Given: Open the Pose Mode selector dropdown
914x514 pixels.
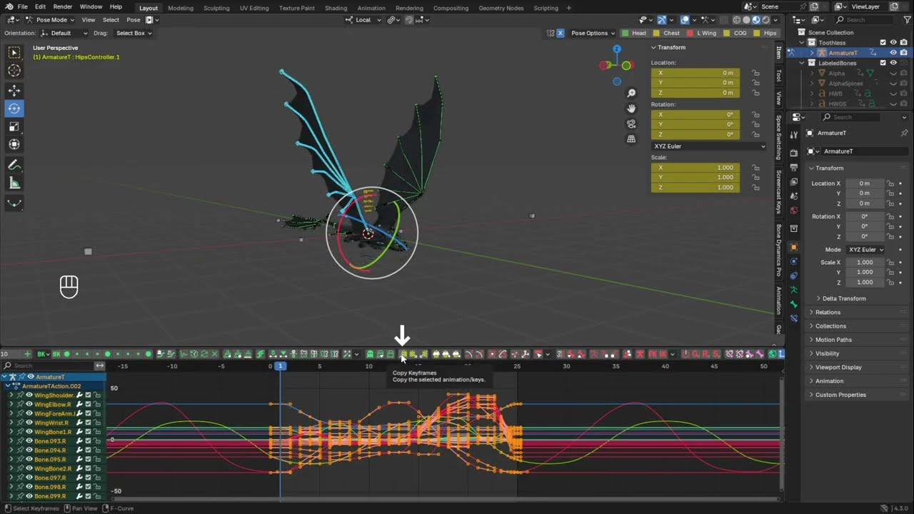Looking at the screenshot, I should (x=49, y=20).
